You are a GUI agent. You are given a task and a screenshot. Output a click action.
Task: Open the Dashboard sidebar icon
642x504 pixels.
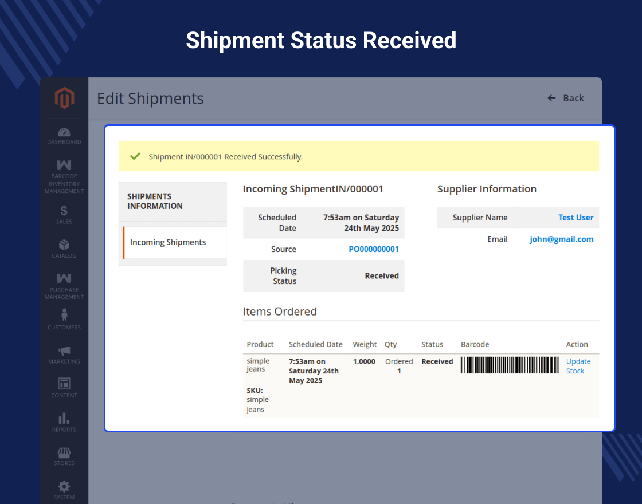[x=64, y=132]
